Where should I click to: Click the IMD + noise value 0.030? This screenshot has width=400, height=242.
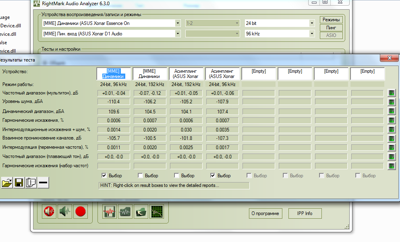[186, 130]
